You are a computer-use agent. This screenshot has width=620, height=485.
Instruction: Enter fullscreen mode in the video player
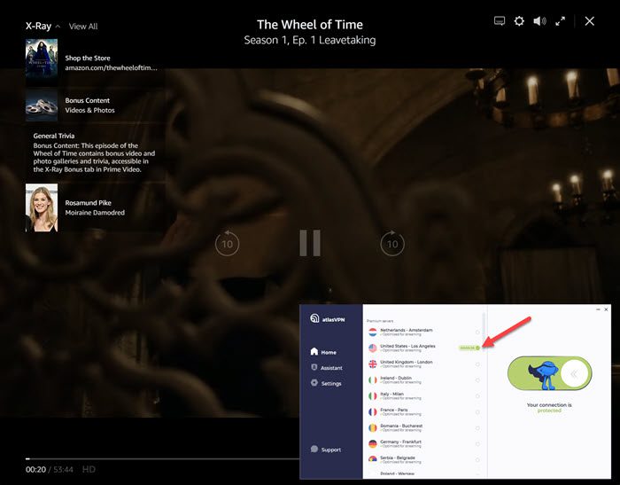[x=560, y=21]
